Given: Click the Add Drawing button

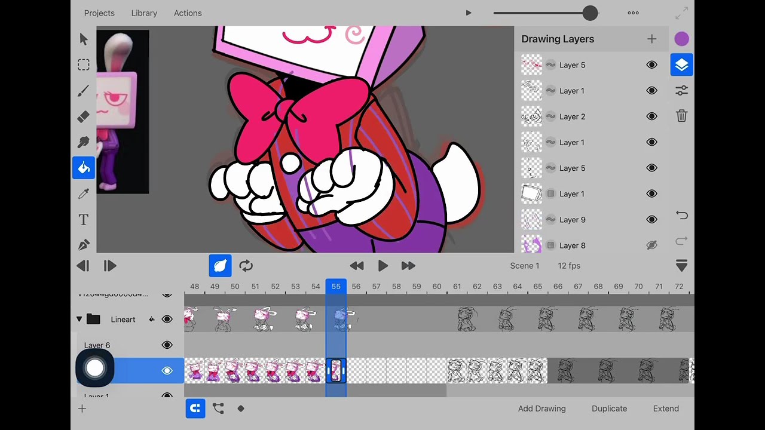Looking at the screenshot, I should coord(541,408).
